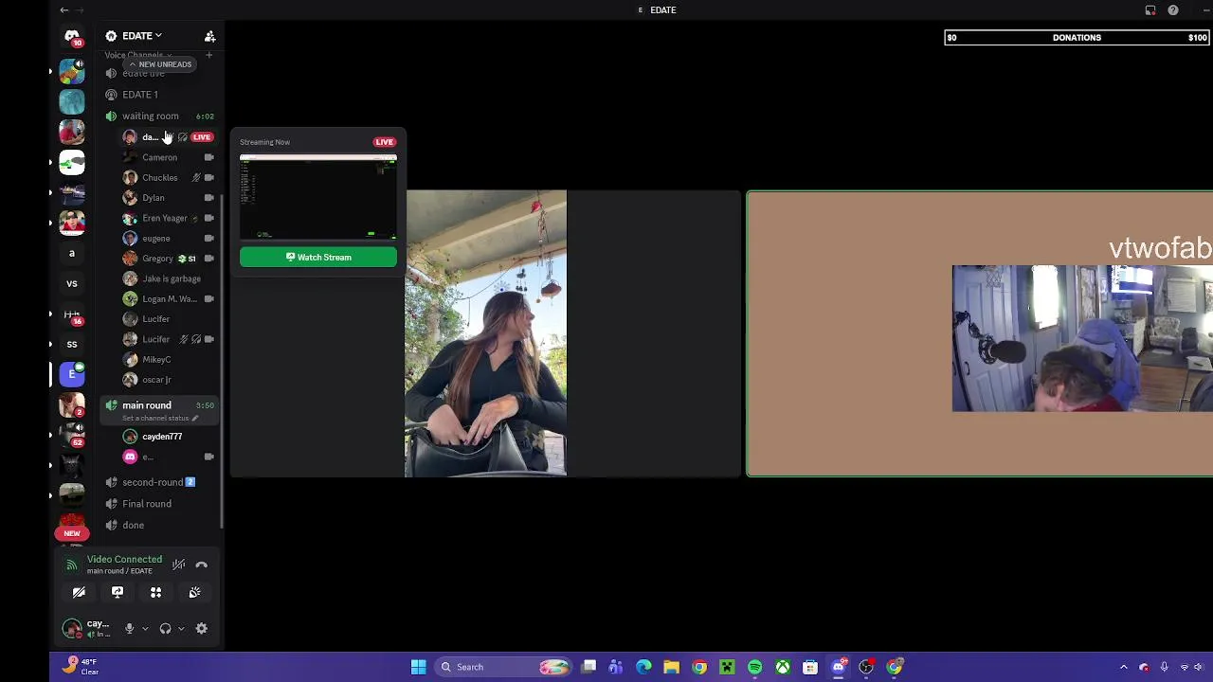Viewport: 1213px width, 682px height.
Task: Collapse the Voice Channels category
Action: (x=137, y=55)
